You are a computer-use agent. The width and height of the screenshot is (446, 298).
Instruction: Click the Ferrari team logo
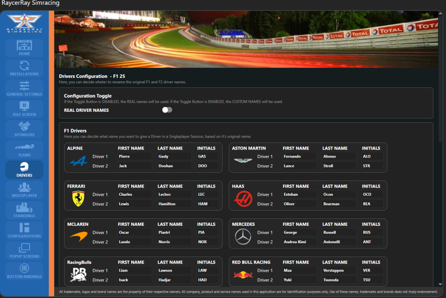[78, 199]
